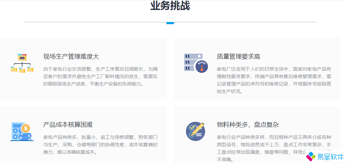Click the calculator and coin icon for 产品成本核算困难
The height and width of the screenshot is (163, 345).
click(22, 131)
